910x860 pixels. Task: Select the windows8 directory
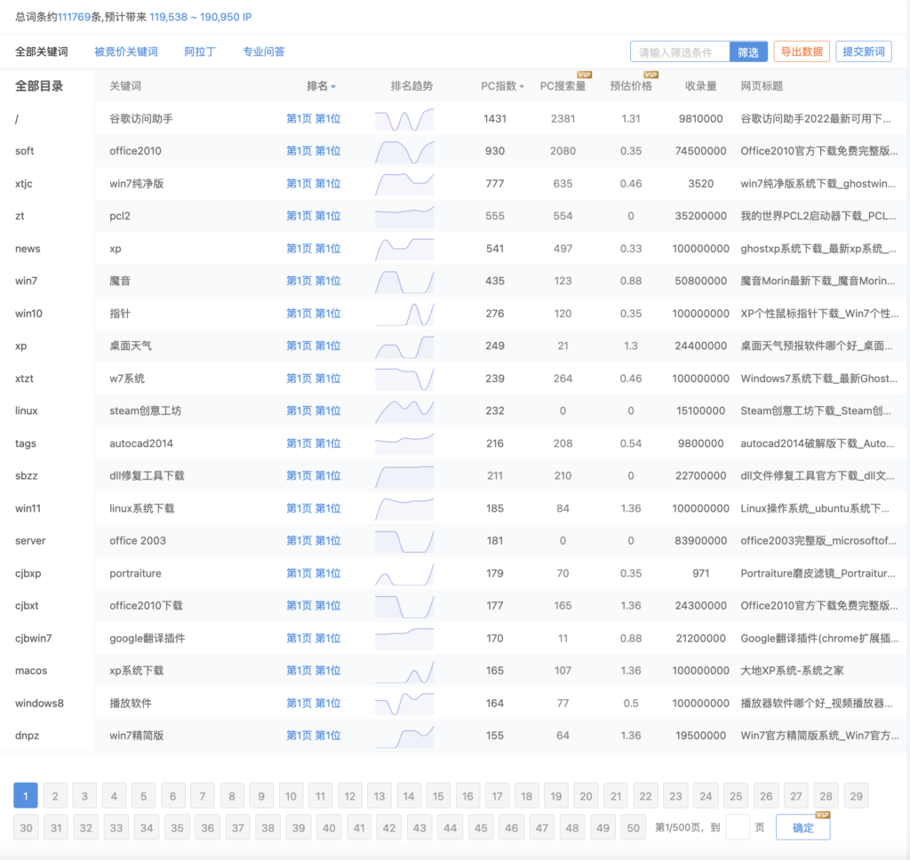39,704
